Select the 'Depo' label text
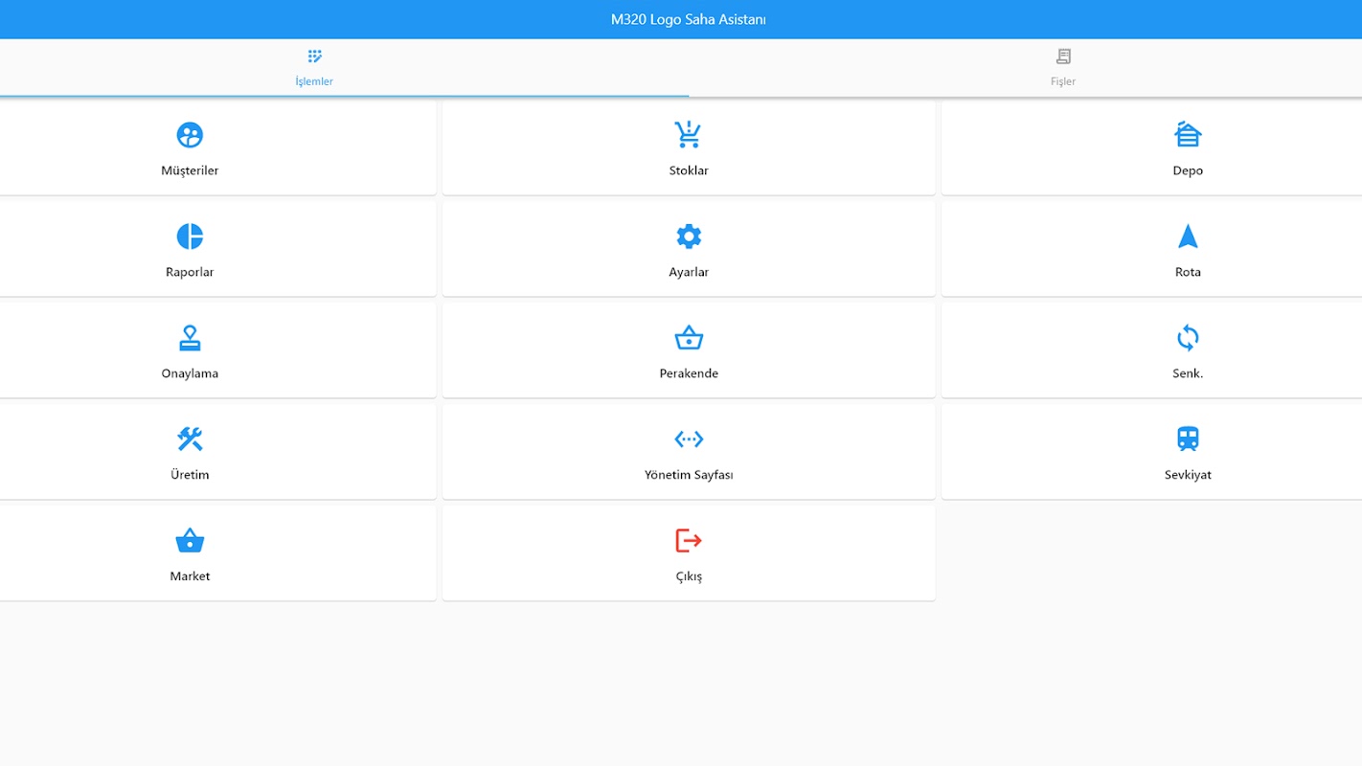Screen dimensions: 1362x766 point(1188,170)
